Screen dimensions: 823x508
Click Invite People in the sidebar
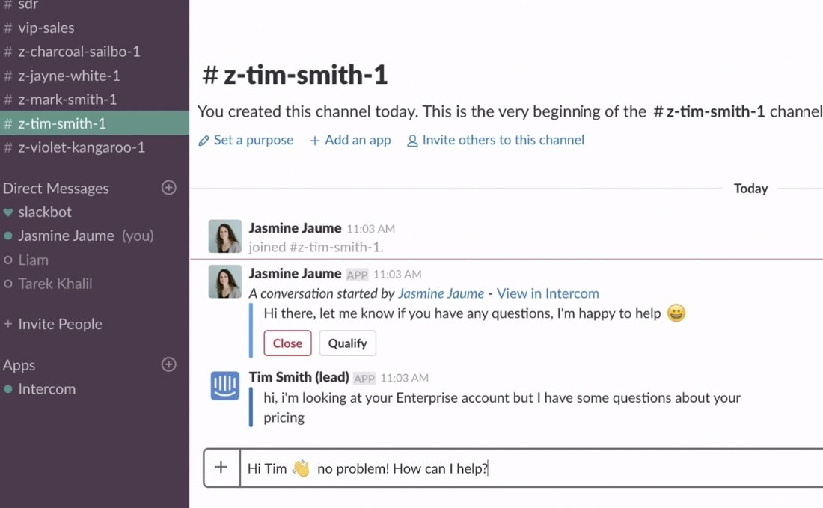click(60, 324)
